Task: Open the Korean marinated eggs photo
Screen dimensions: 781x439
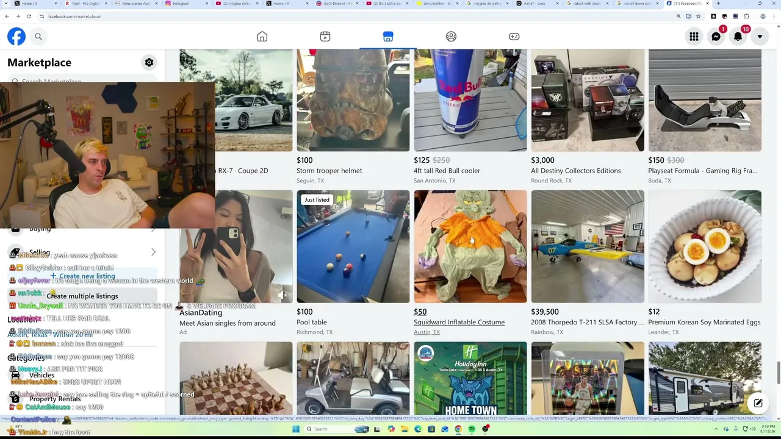Action: (705, 246)
